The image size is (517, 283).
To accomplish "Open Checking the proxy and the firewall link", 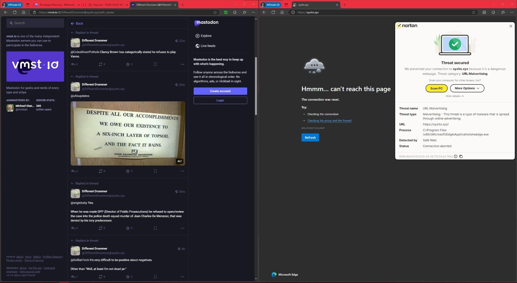I will [x=329, y=121].
